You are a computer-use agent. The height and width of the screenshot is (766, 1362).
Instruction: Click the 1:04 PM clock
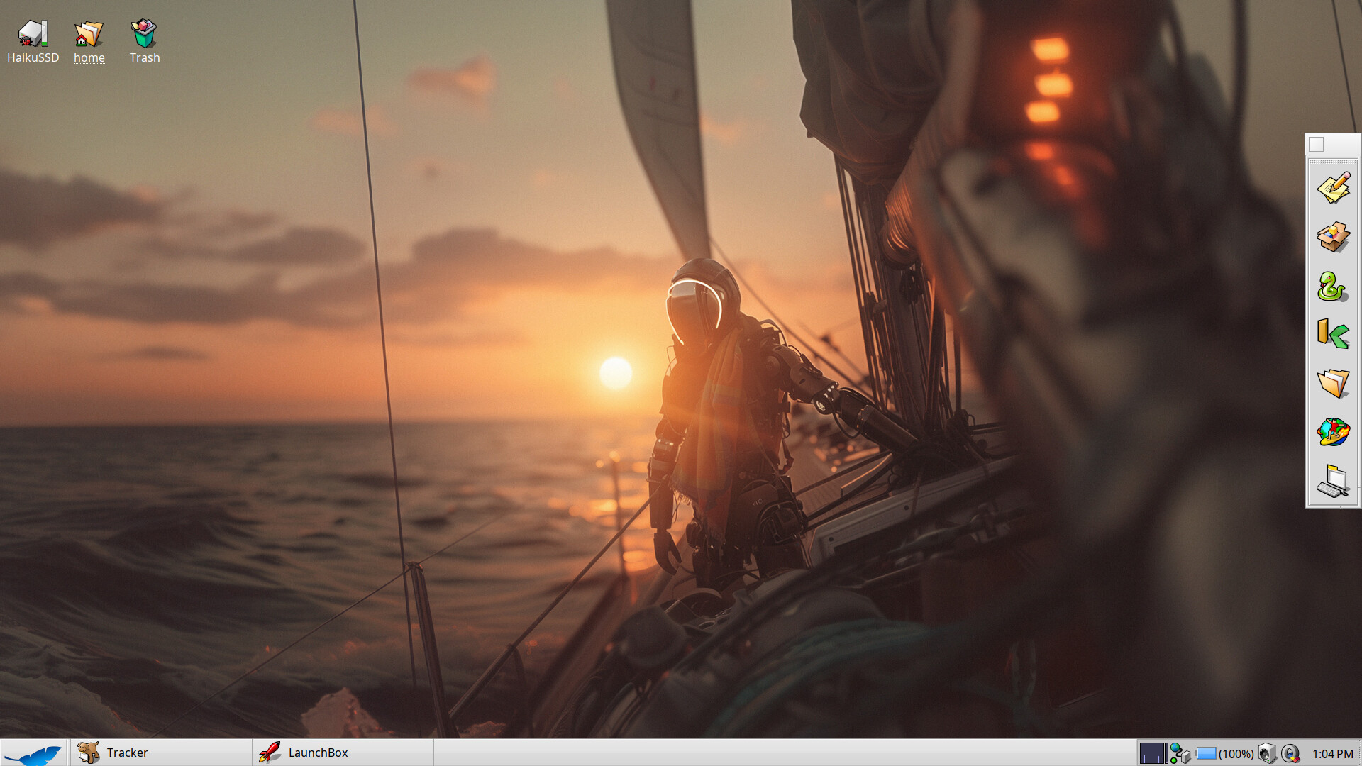tap(1332, 753)
